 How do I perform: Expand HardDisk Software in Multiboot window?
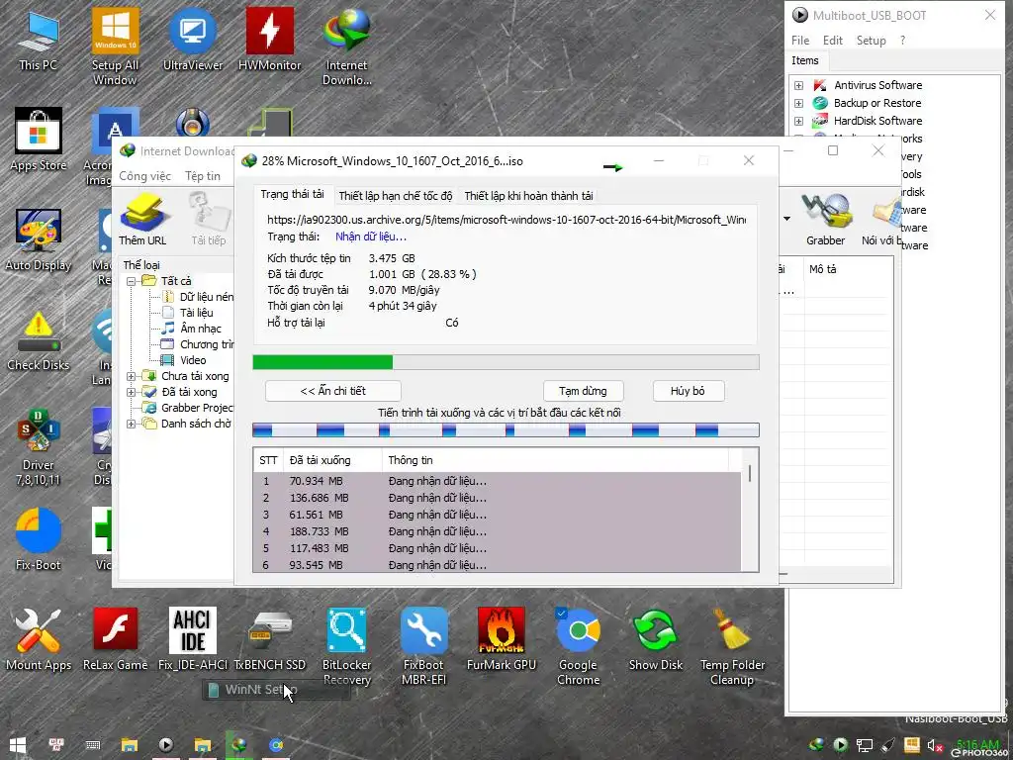coord(799,121)
